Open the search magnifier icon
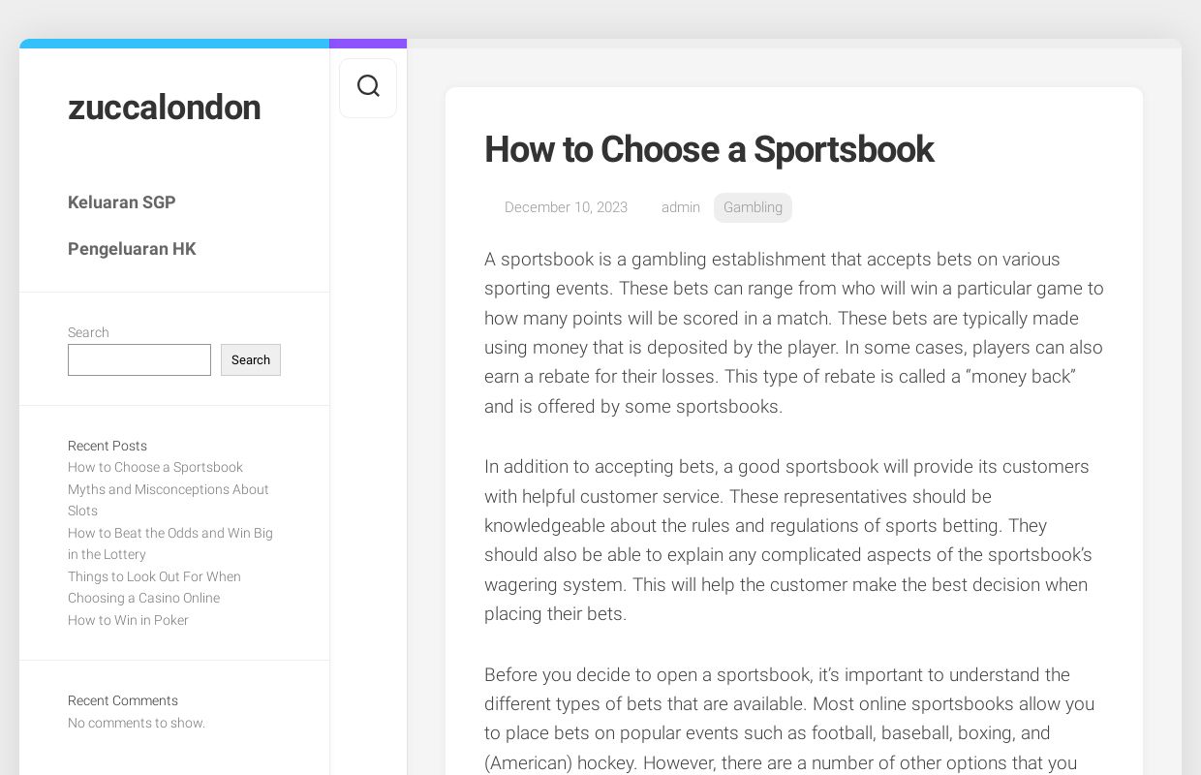This screenshot has height=775, width=1201. click(x=368, y=87)
